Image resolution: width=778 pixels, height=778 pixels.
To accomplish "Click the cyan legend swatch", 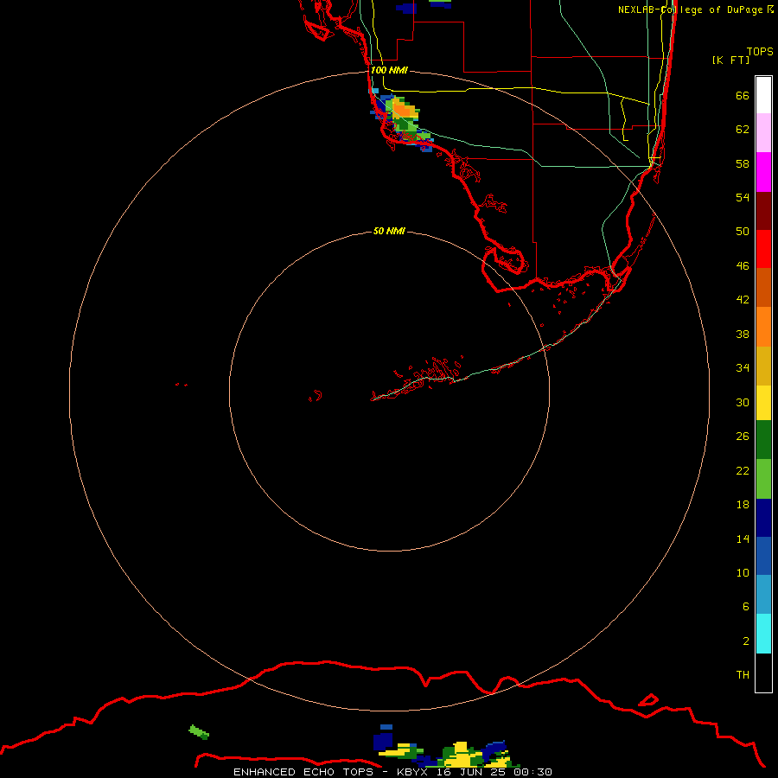I will [x=763, y=634].
